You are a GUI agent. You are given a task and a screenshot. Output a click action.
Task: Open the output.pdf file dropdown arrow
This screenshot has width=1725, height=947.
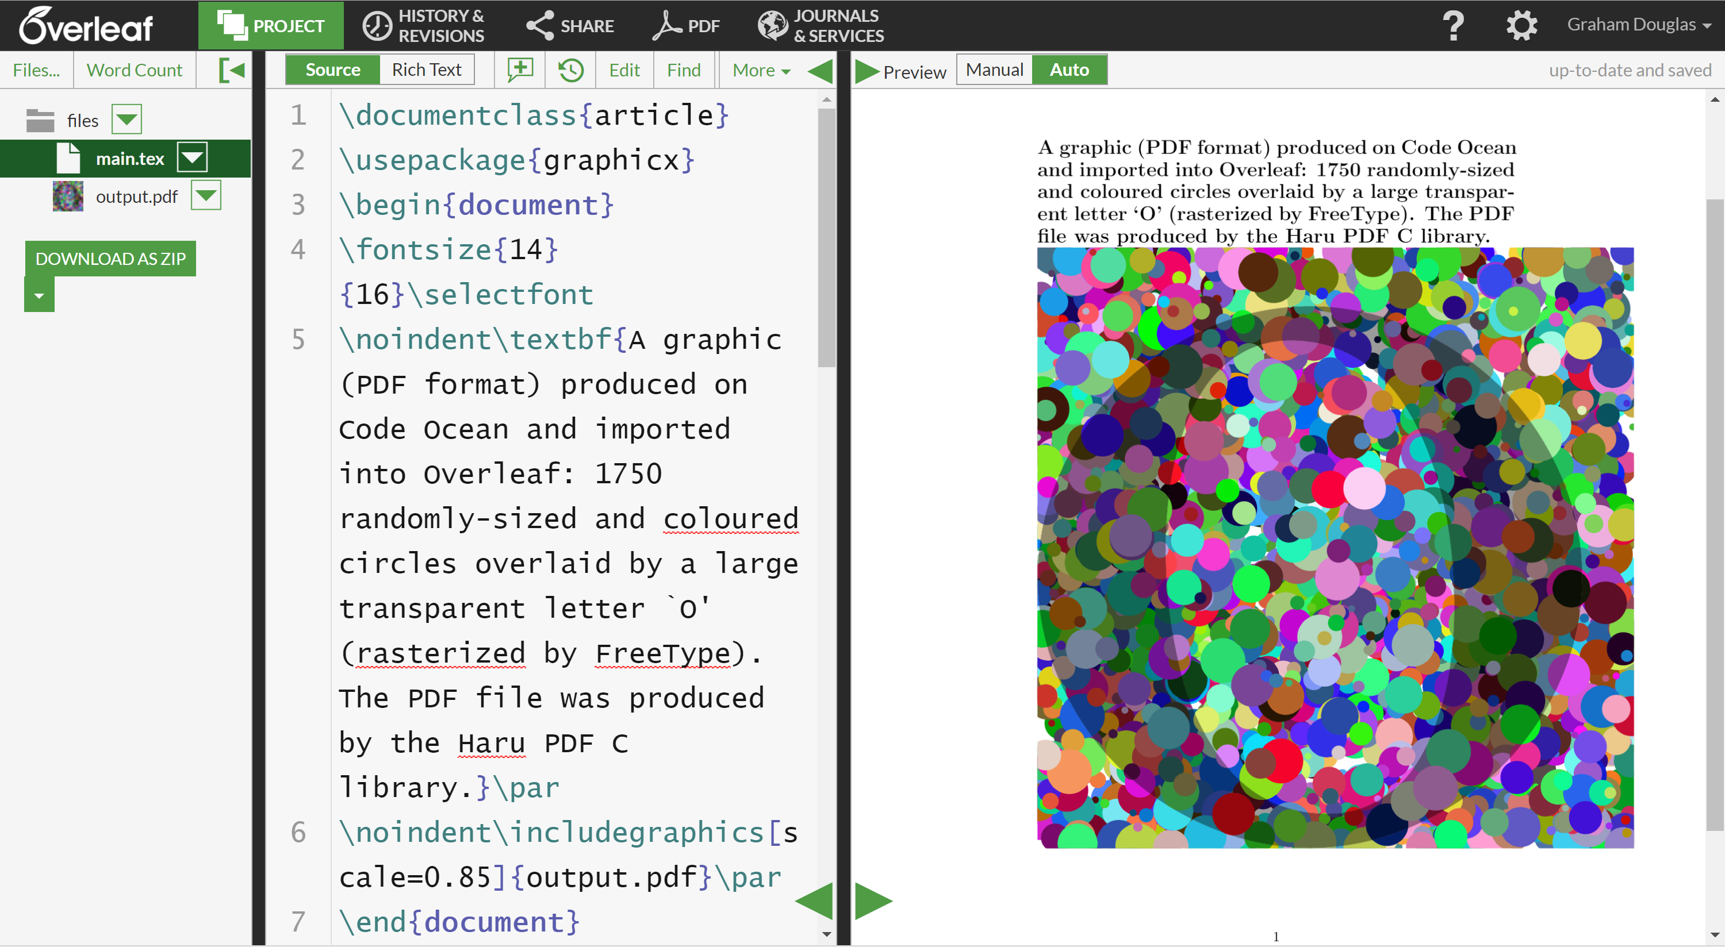point(206,195)
